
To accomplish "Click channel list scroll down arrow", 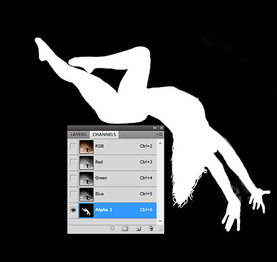I will tap(160, 221).
